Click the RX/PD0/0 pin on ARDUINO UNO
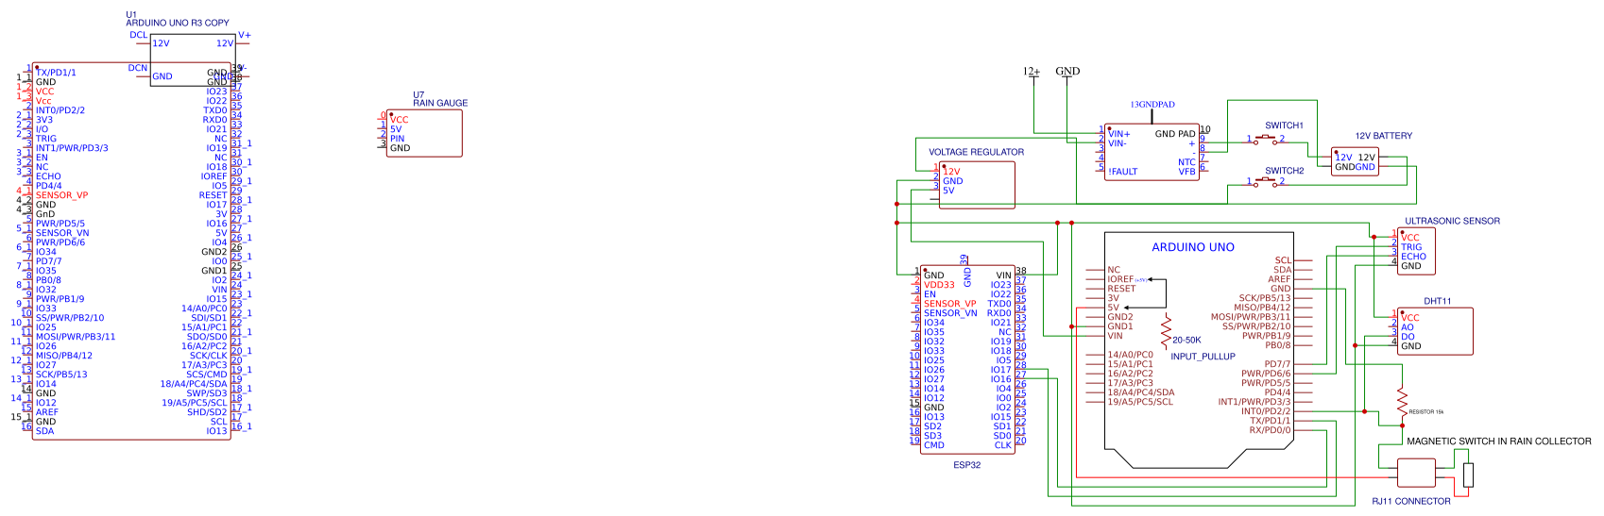Screen dimensions: 1604x516 tap(1270, 430)
